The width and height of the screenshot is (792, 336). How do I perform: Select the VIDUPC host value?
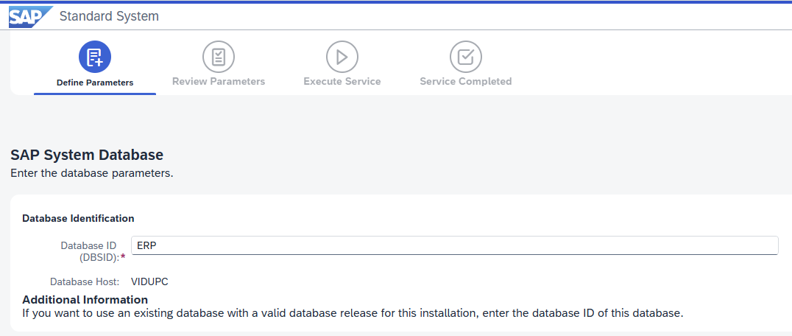149,282
